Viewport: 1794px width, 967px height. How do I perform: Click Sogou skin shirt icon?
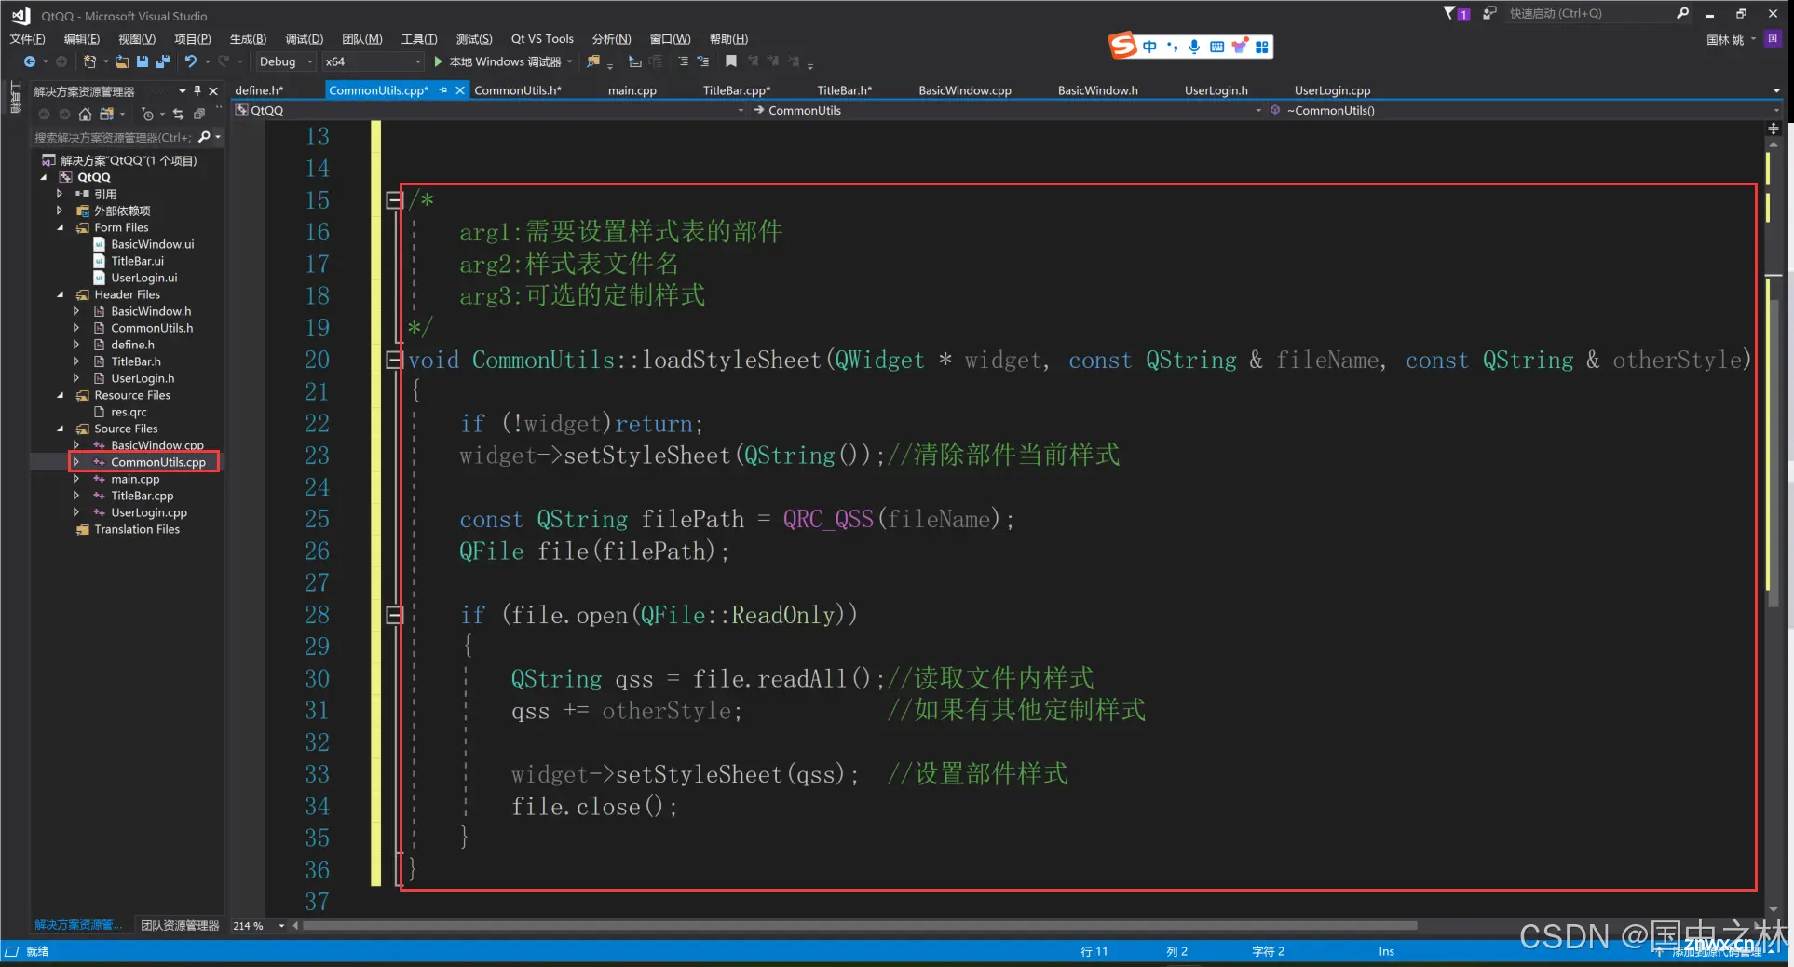point(1239,46)
